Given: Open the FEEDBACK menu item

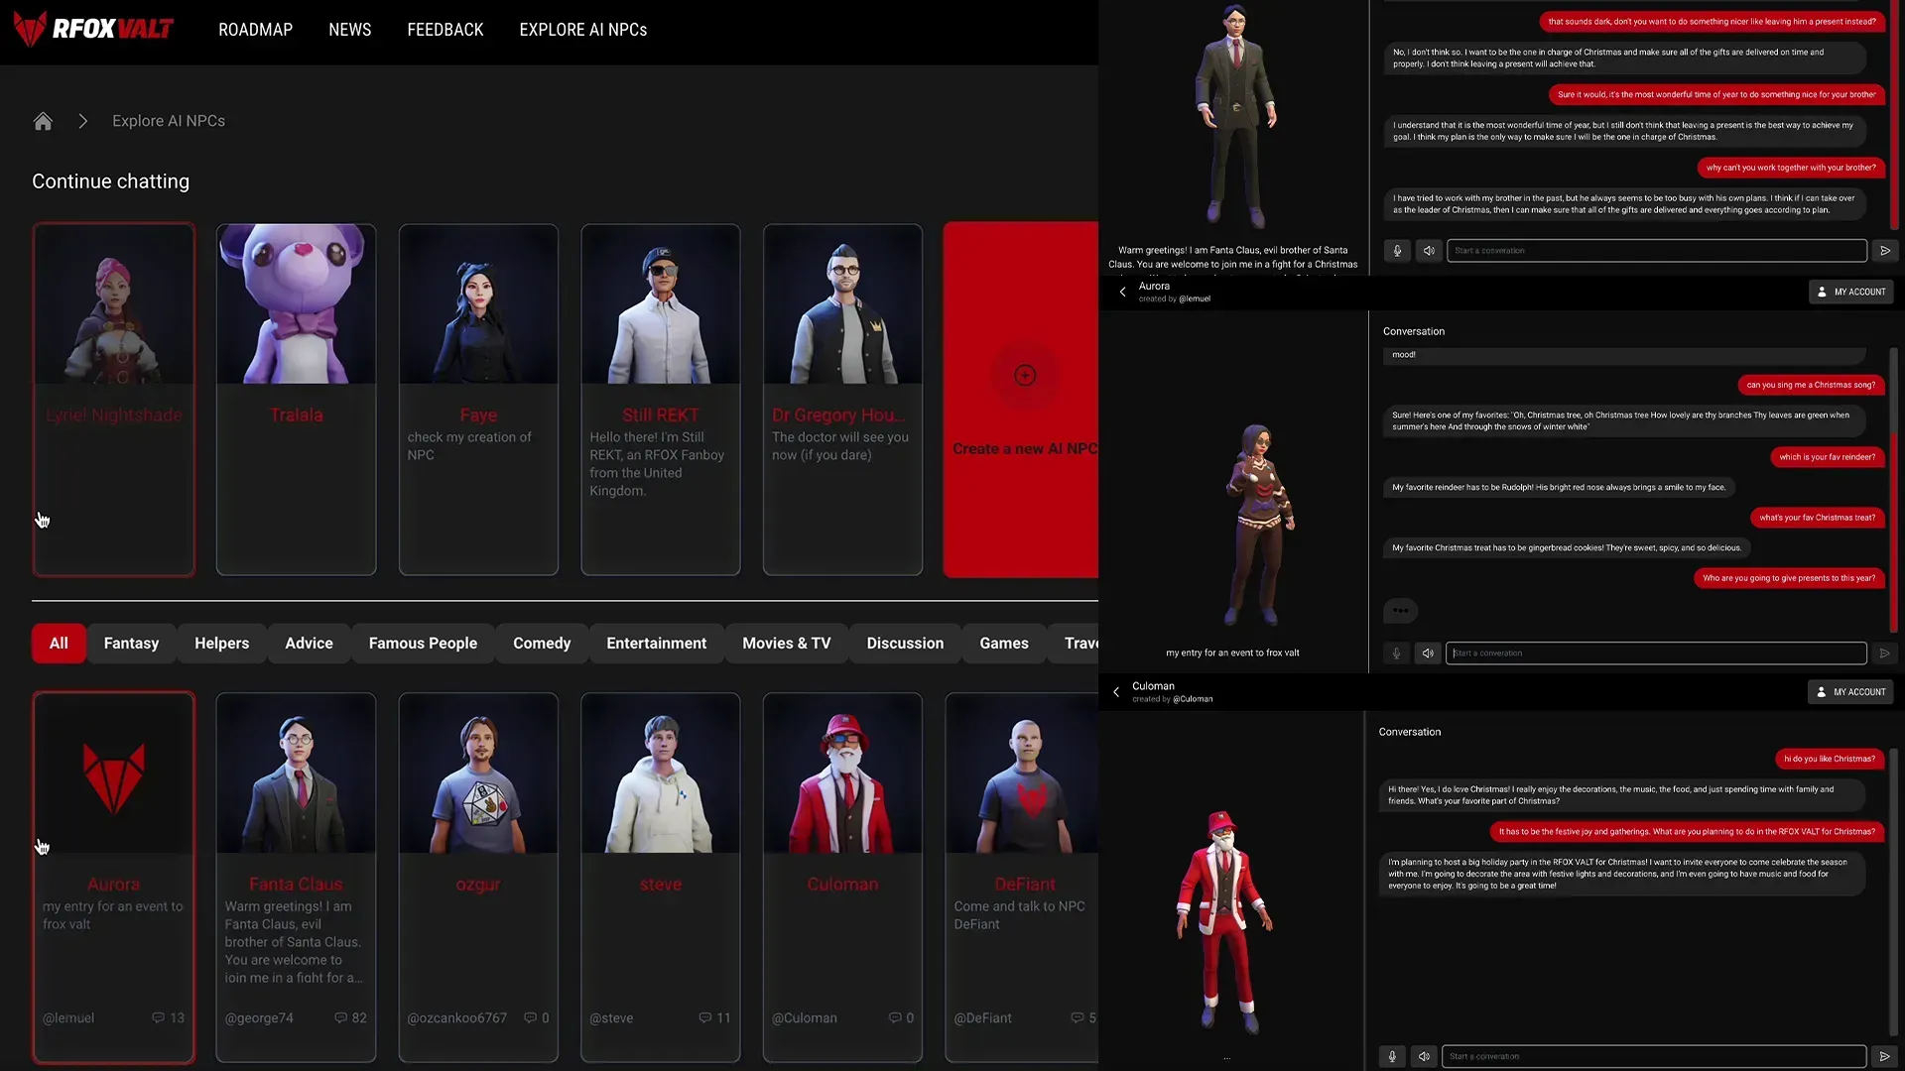Looking at the screenshot, I should click(445, 30).
